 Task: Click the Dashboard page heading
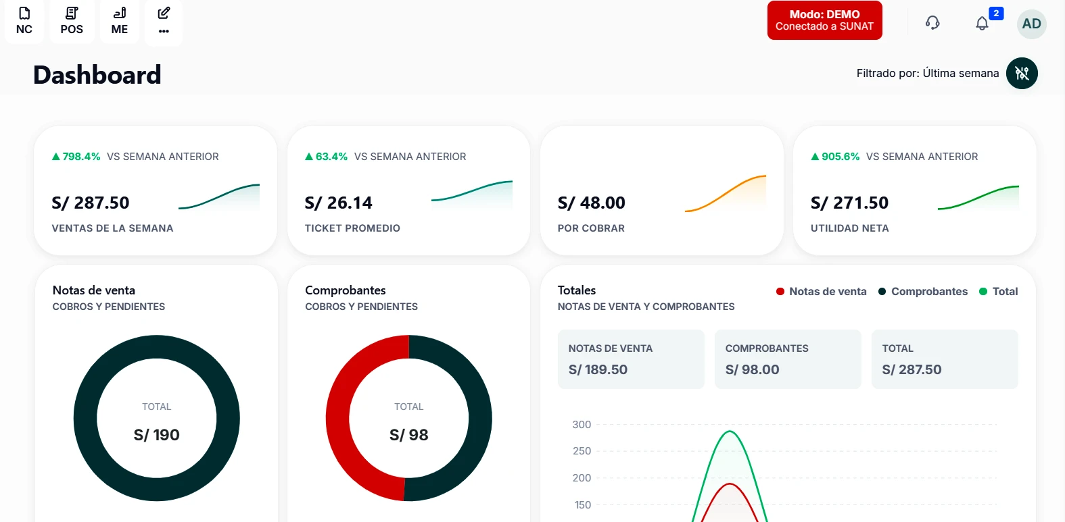pyautogui.click(x=97, y=75)
